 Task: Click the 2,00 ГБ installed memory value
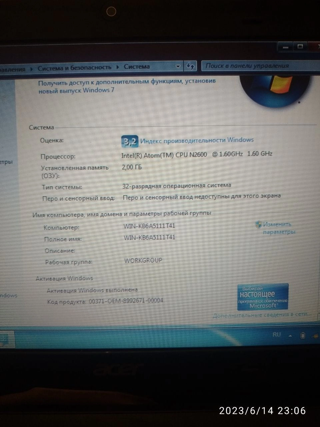pos(132,167)
